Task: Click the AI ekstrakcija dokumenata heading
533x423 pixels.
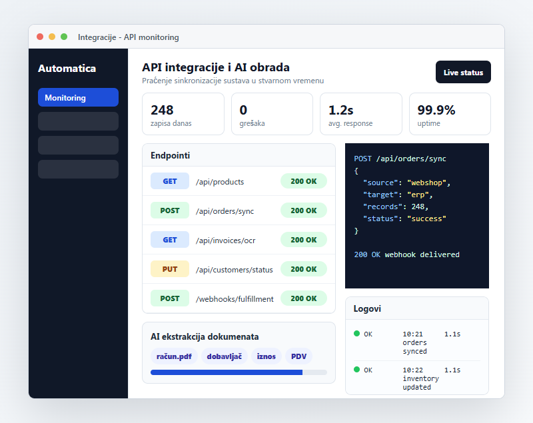Action: (205, 336)
